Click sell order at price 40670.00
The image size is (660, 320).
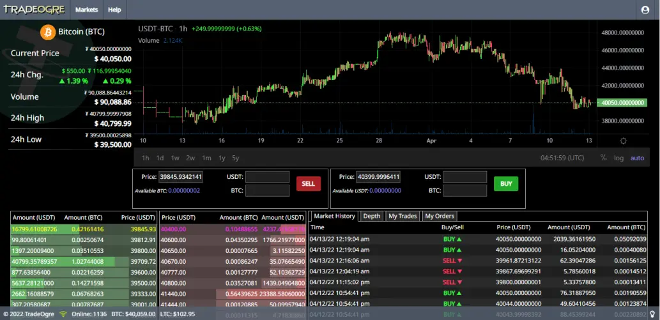(x=233, y=261)
